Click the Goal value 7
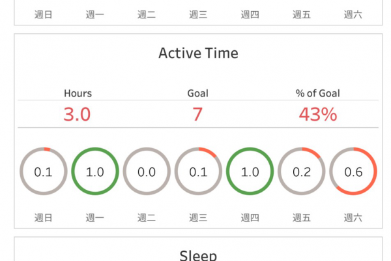Image resolution: width=391 pixels, height=261 pixels. coord(197,114)
